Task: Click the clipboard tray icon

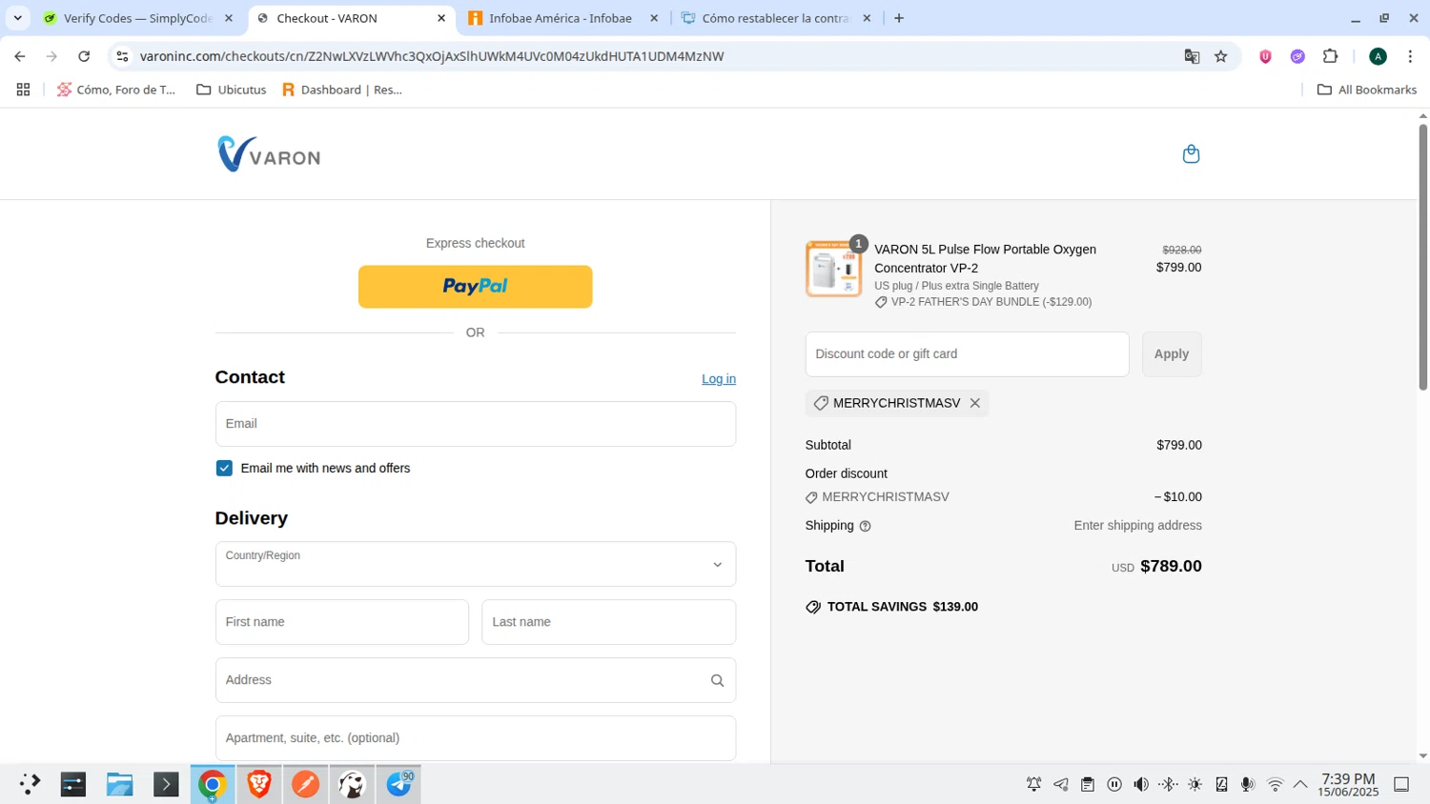Action: (1087, 784)
